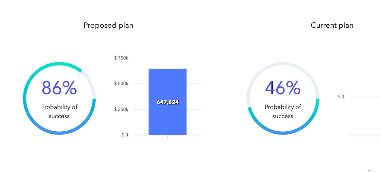The image size is (381, 172).
Task: Click the $ 750k axis label
Action: click(x=121, y=58)
